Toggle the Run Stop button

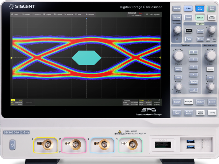[211, 8]
